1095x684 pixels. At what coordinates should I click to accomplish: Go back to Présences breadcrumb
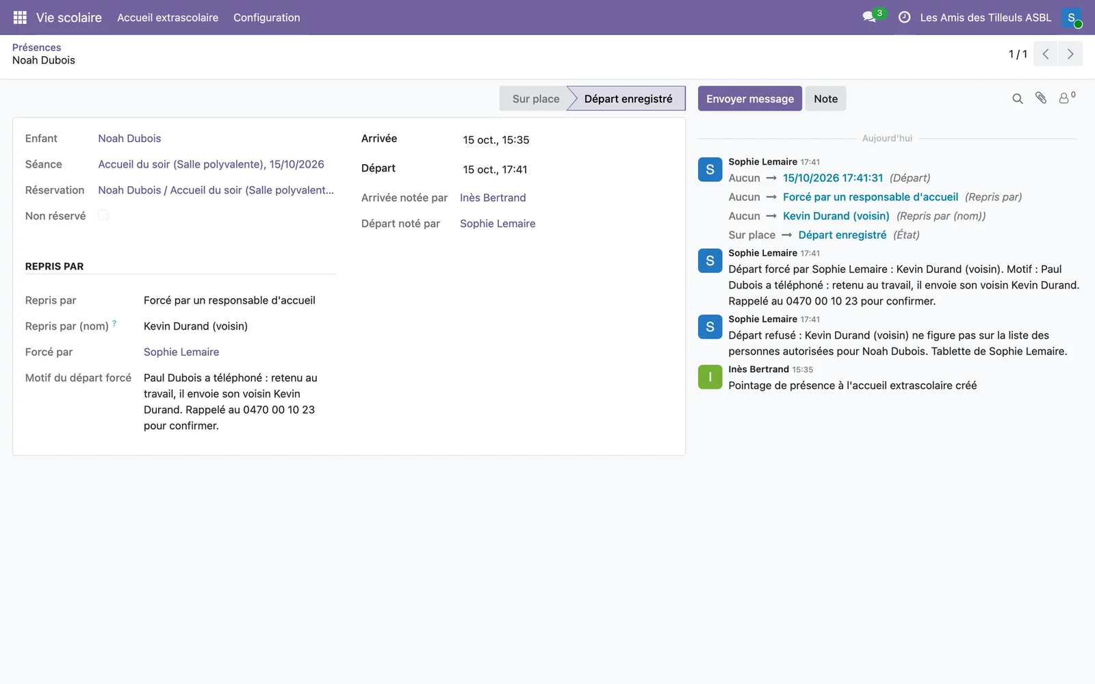point(37,47)
